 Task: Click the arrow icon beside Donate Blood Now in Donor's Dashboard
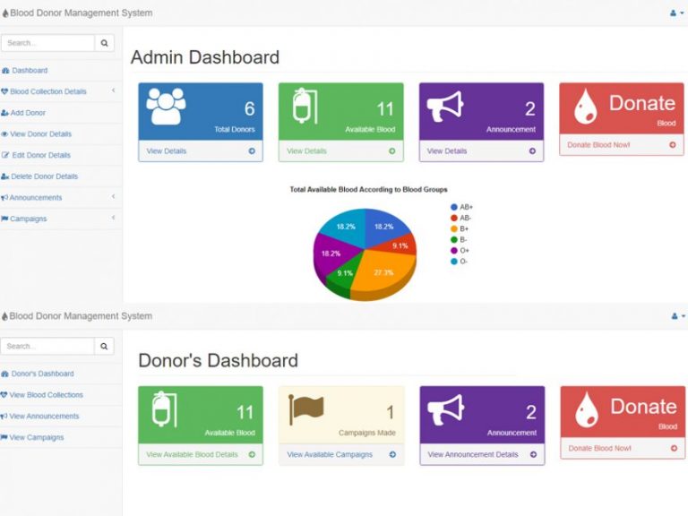[674, 448]
